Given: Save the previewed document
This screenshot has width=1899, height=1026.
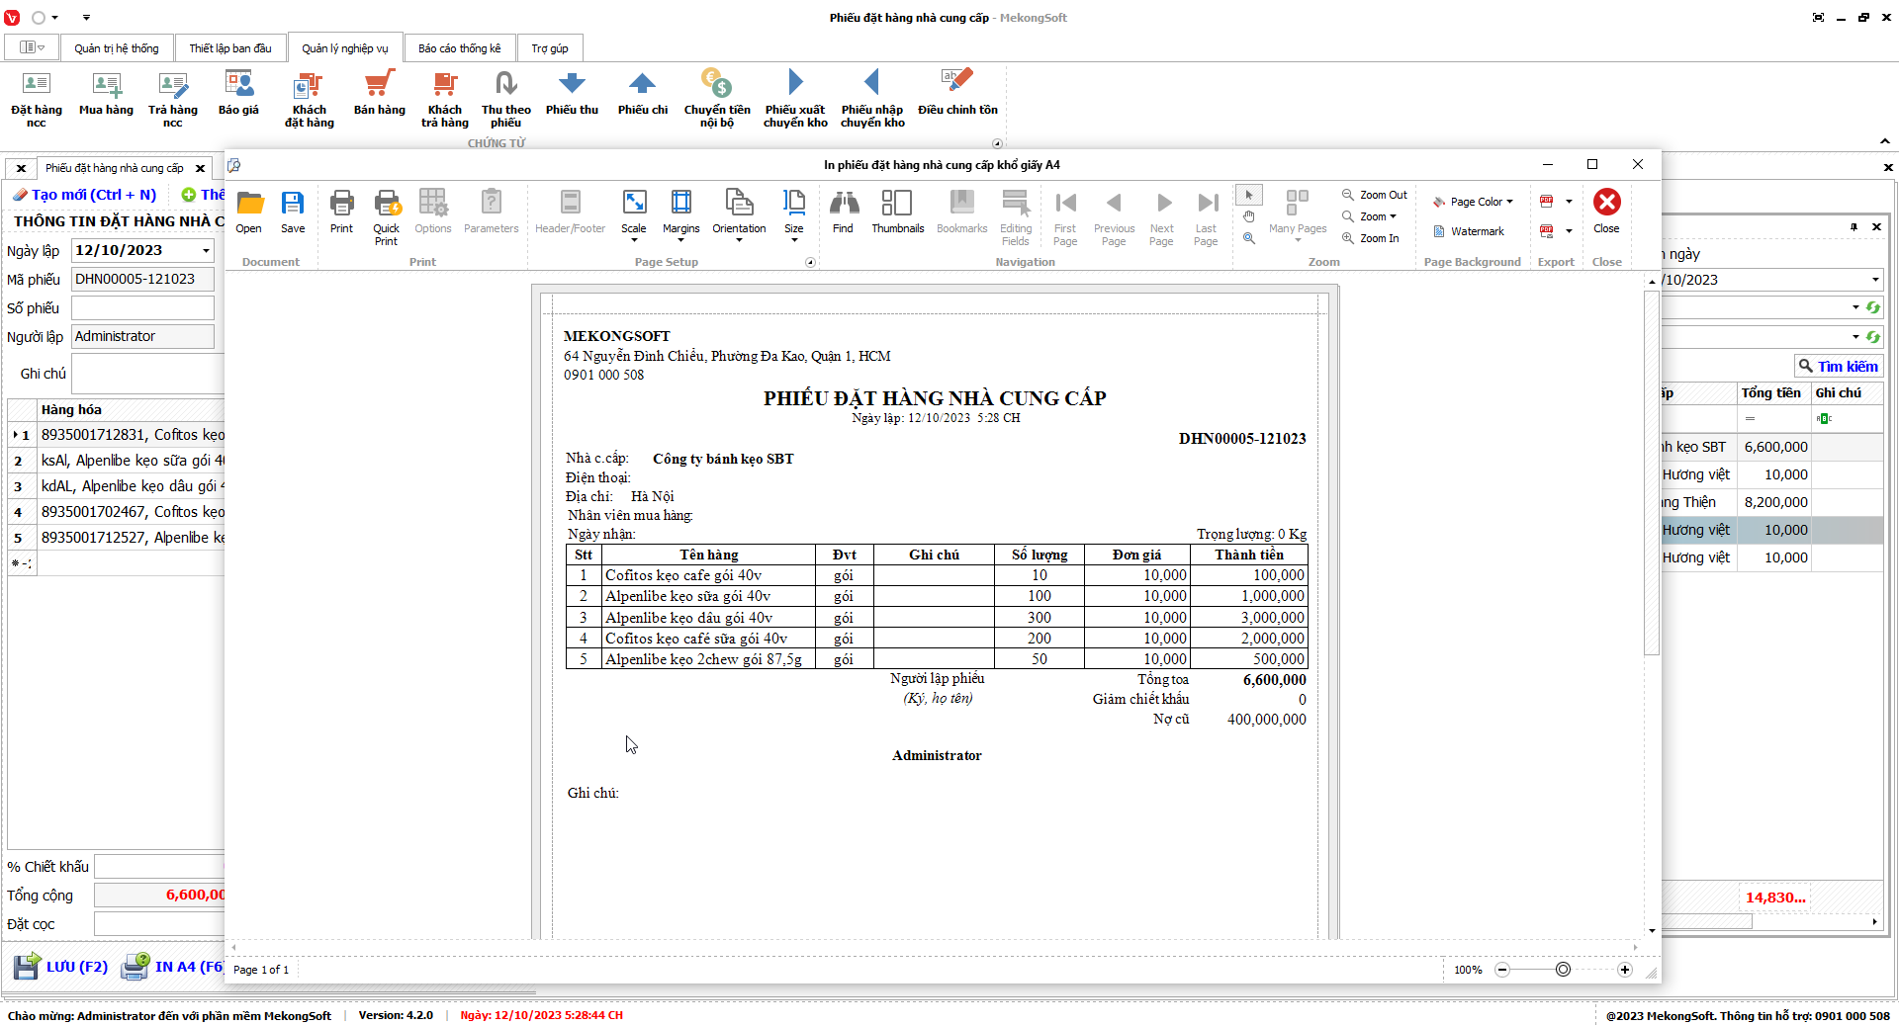Looking at the screenshot, I should (x=293, y=212).
